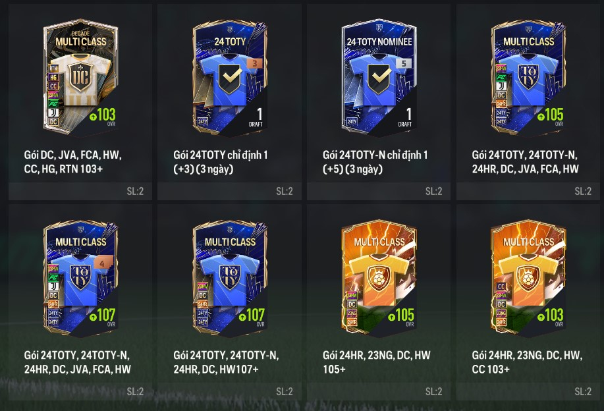
Task: Click the SL:2 quantity bar under 24TOTY-N pack
Action: [x=379, y=191]
